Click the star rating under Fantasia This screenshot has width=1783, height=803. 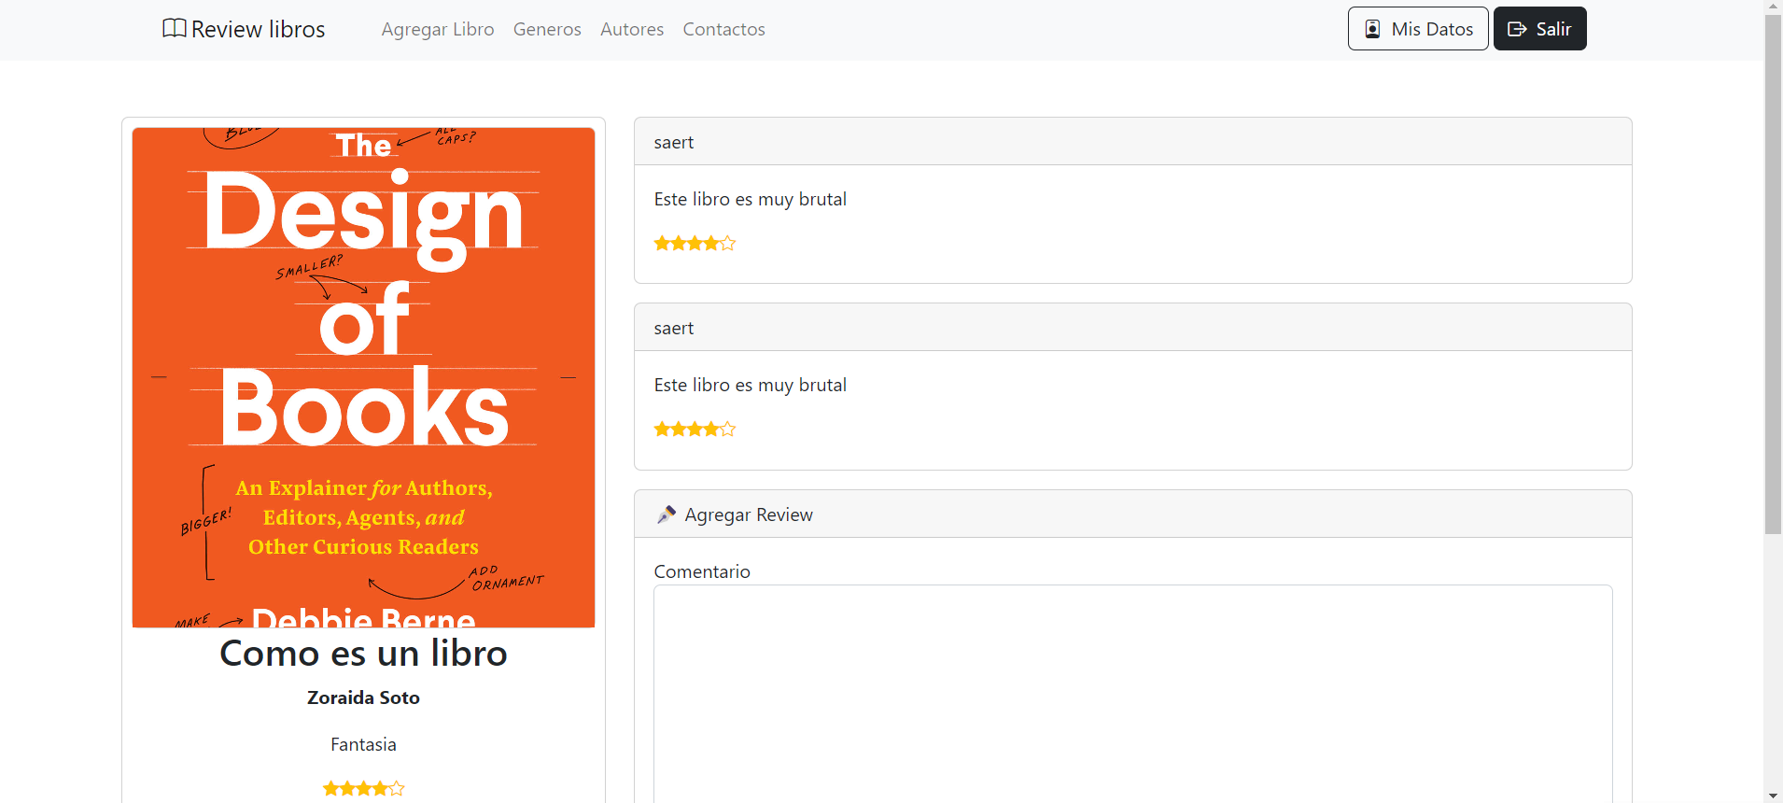pyautogui.click(x=364, y=789)
